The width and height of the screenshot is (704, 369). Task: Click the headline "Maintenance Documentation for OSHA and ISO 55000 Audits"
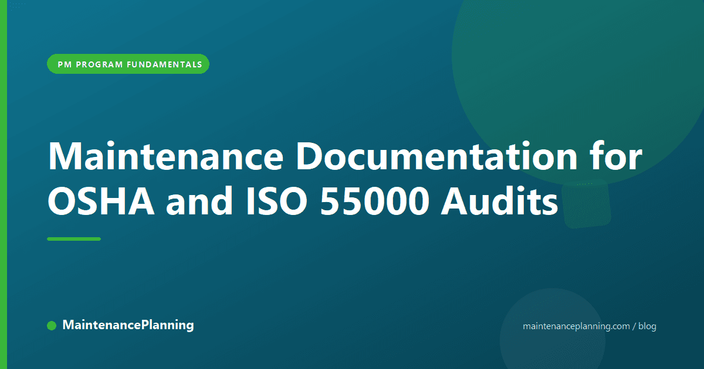tap(345, 180)
